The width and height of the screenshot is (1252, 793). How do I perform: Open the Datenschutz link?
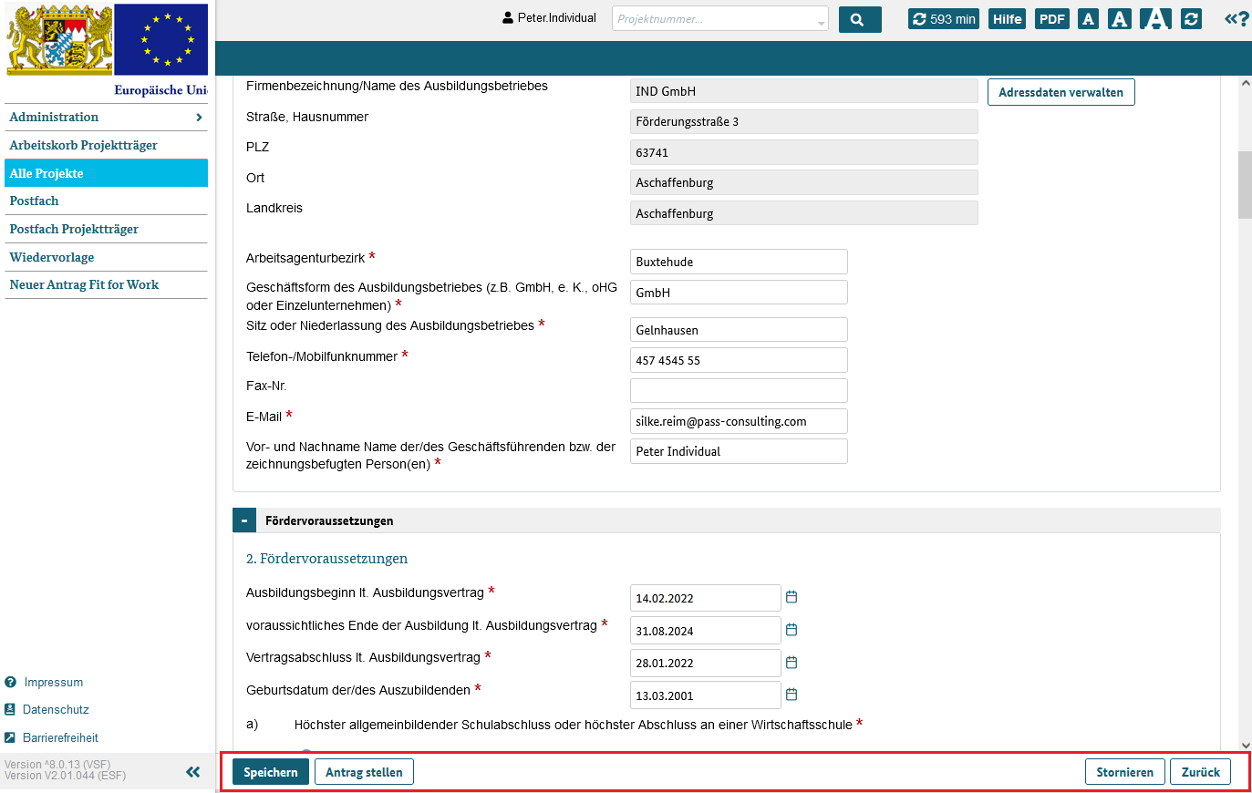point(55,709)
